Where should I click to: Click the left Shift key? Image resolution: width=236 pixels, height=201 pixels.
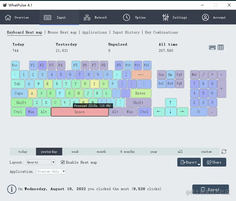tap(22, 102)
